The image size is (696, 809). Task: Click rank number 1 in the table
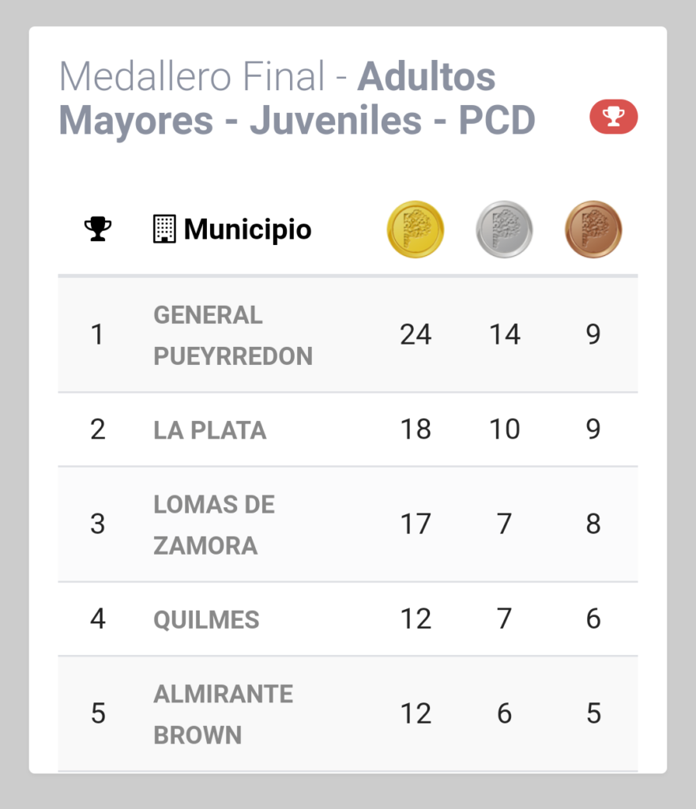(x=98, y=335)
